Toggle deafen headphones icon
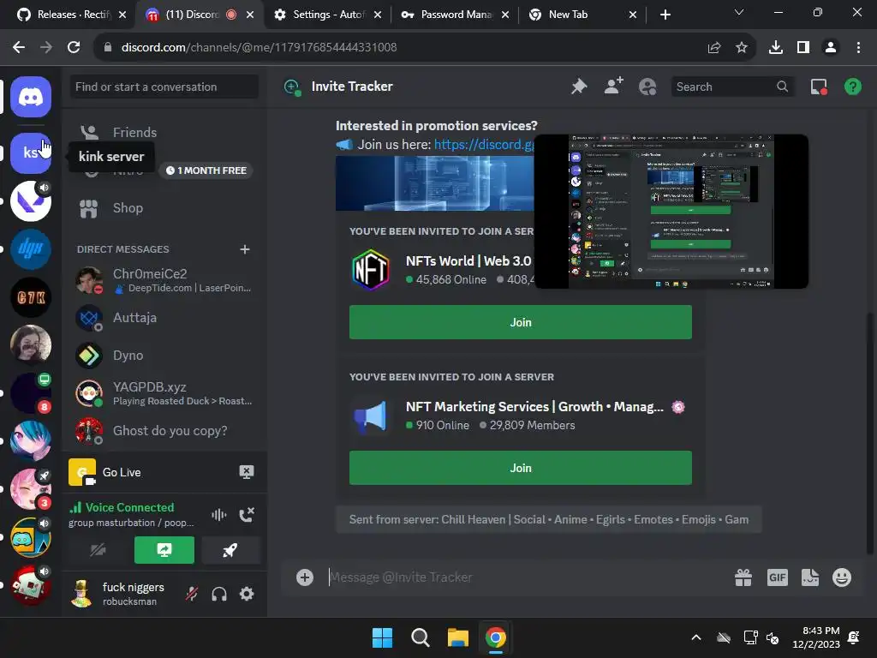 click(x=219, y=594)
